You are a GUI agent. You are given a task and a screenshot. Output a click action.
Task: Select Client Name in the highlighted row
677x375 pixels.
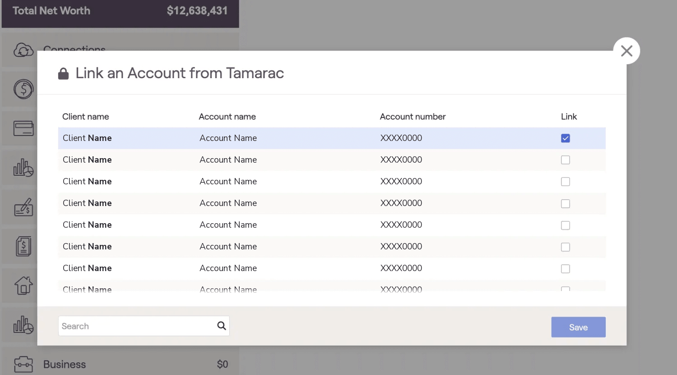point(87,138)
